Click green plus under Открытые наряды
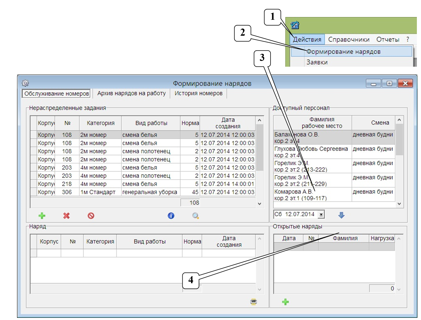The width and height of the screenshot is (421, 320). point(285,302)
